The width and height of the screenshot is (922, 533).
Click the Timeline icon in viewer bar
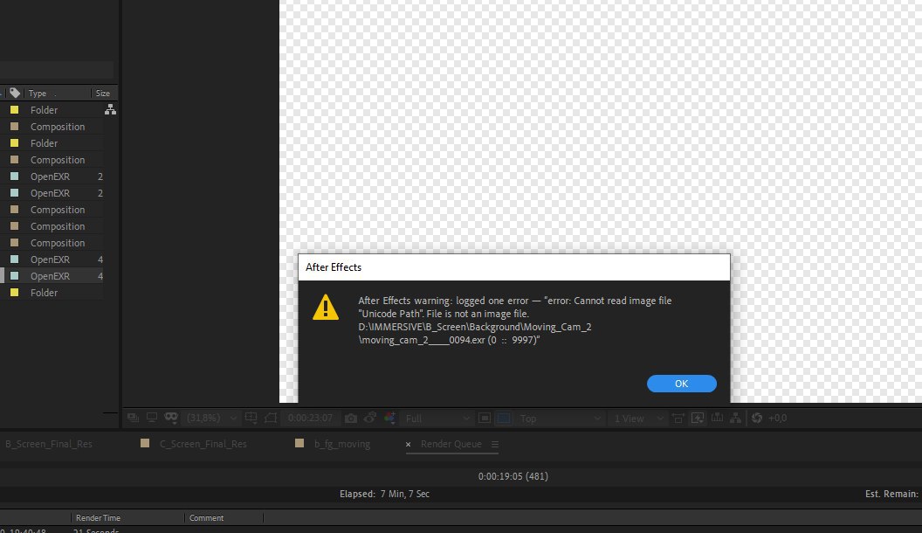click(x=717, y=418)
